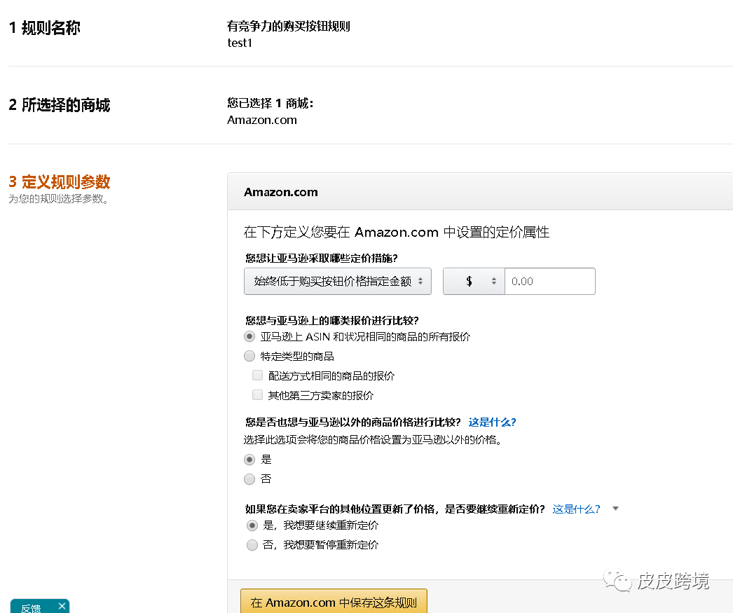The image size is (733, 613).
Task: Select the 是 radio for external price comparison
Action: (249, 460)
